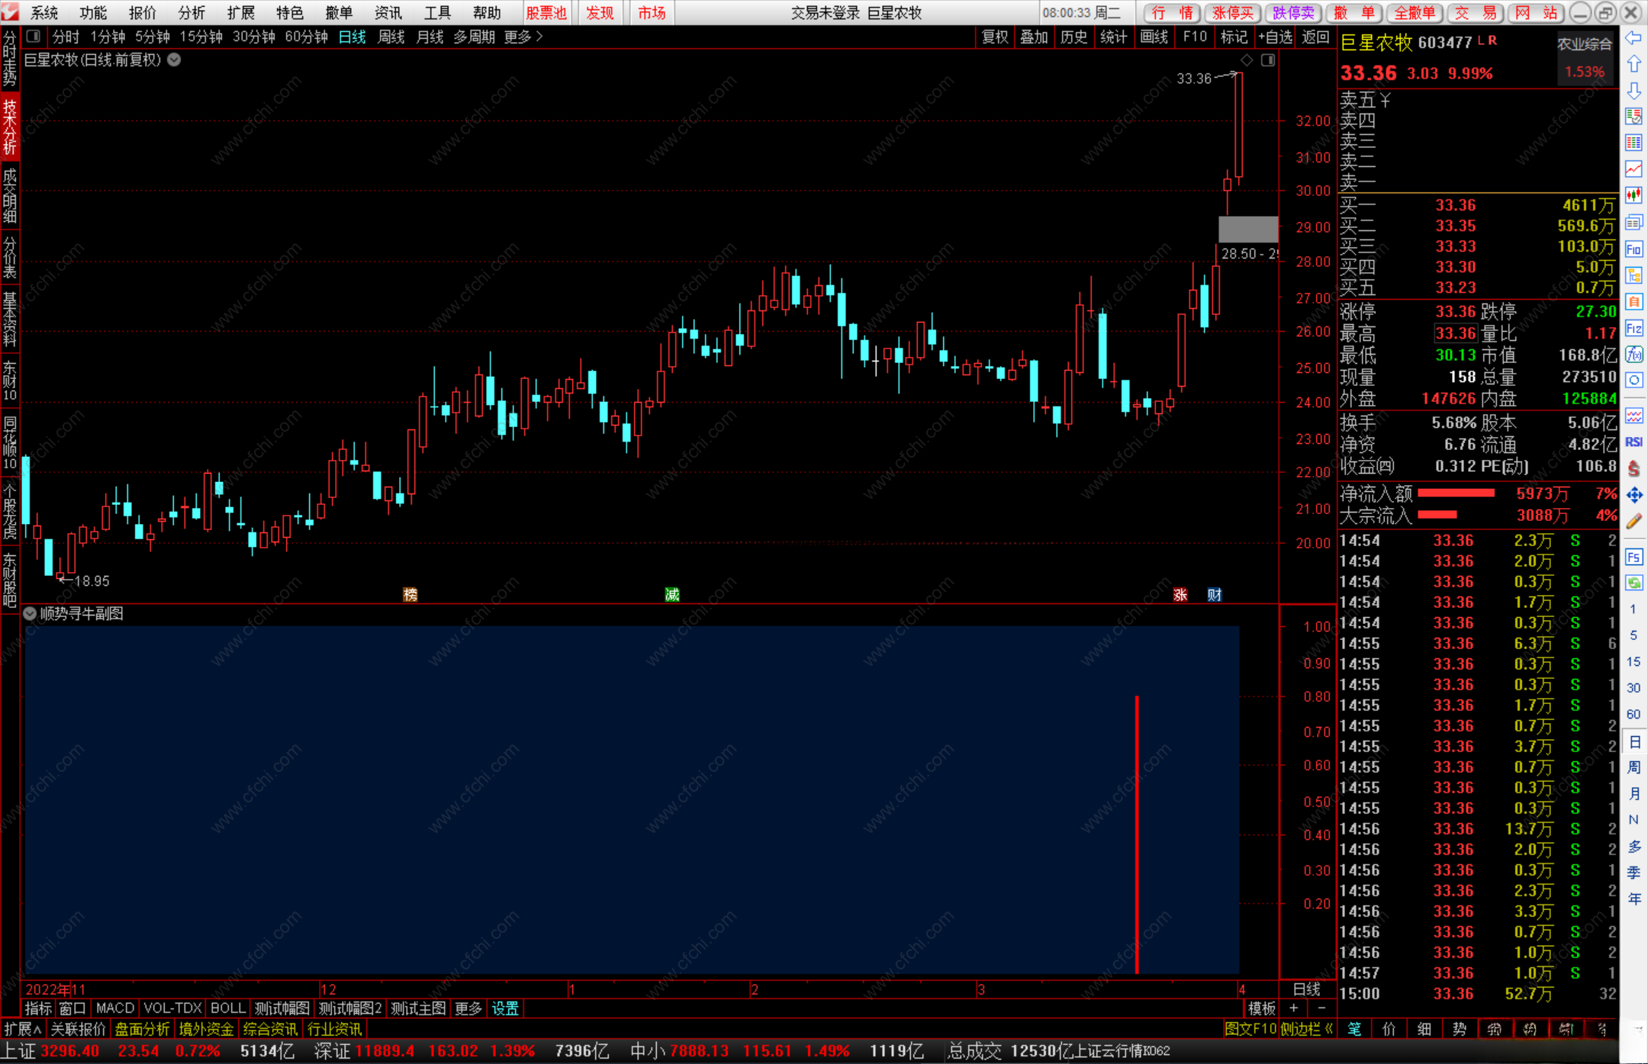Click the red line-chart trend icon

(1634, 169)
